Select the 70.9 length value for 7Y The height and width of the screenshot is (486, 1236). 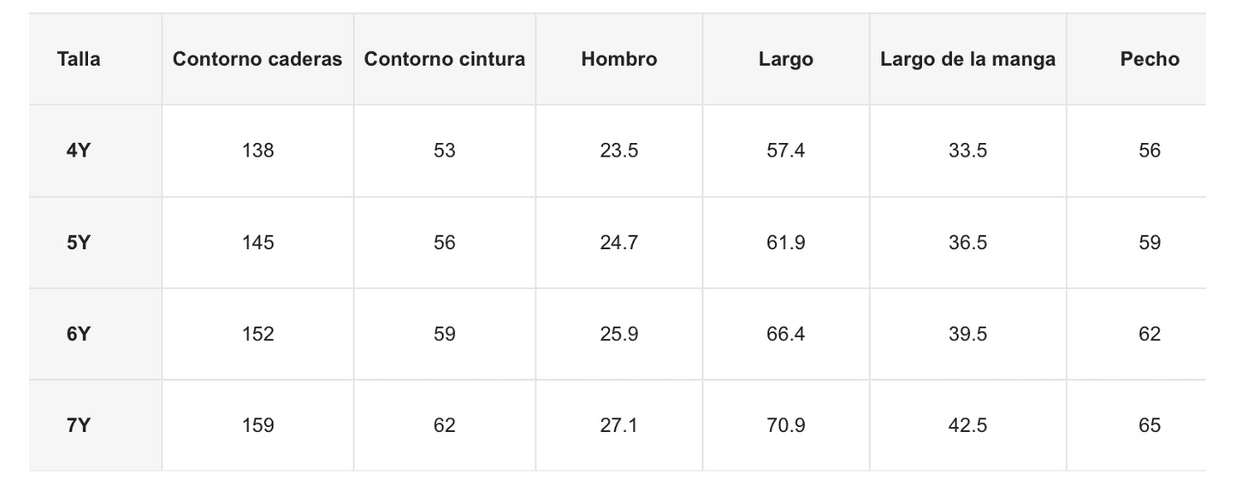[786, 426]
